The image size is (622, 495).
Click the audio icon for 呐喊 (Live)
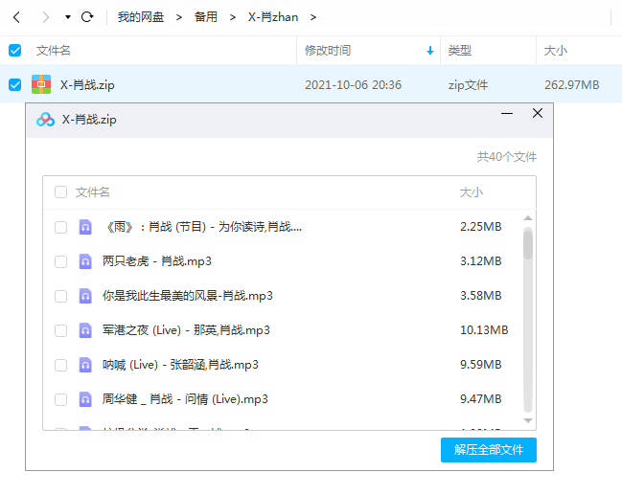click(85, 365)
